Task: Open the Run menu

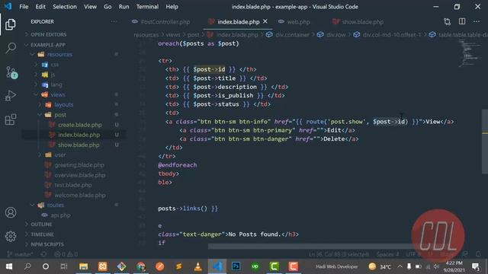Action: pyautogui.click(x=124, y=7)
